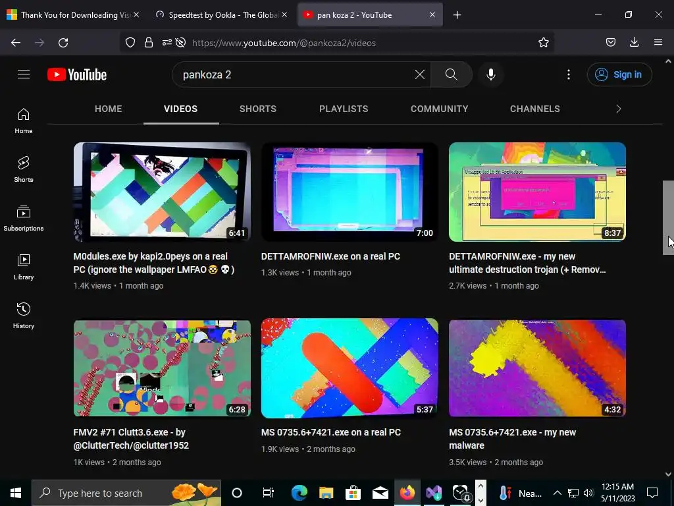The height and width of the screenshot is (506, 674).
Task: Select the PLAYLISTS channel tab
Action: (344, 109)
